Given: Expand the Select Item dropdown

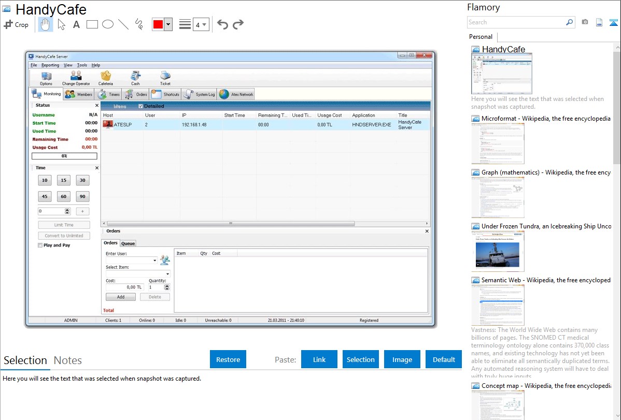Looking at the screenshot, I should pyautogui.click(x=167, y=274).
